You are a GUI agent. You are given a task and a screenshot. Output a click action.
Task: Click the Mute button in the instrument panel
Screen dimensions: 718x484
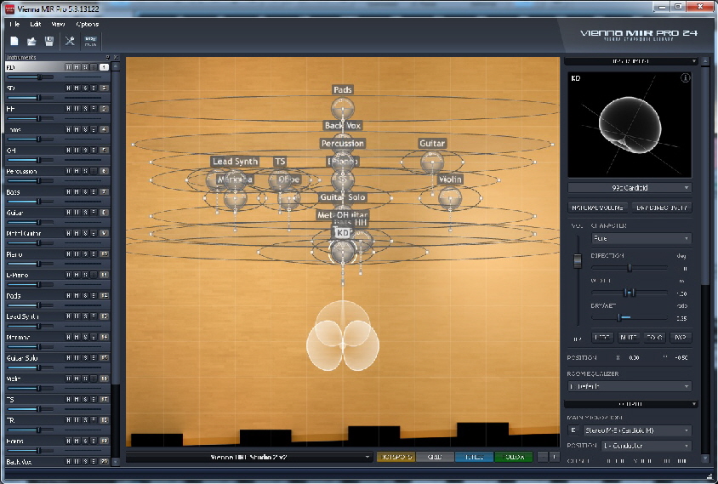pos(628,338)
